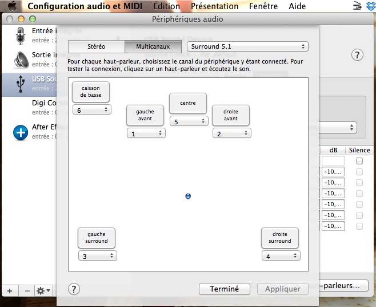
Task: Click the first -10 dB value field
Action: point(333,172)
